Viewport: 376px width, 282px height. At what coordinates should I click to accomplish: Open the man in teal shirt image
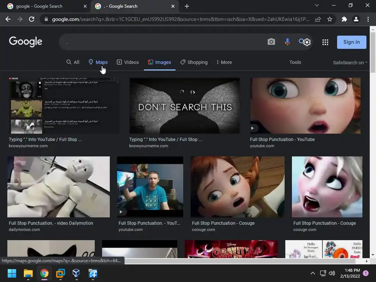coord(150,187)
